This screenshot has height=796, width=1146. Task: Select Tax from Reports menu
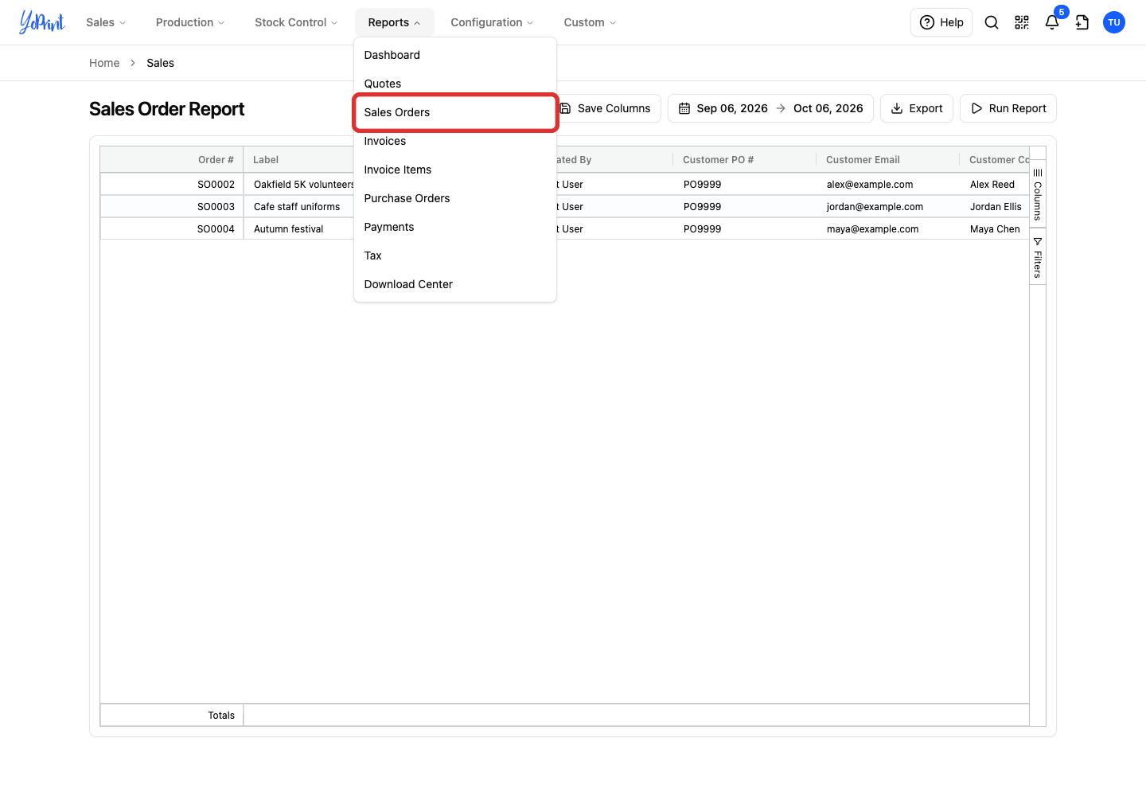point(455,256)
